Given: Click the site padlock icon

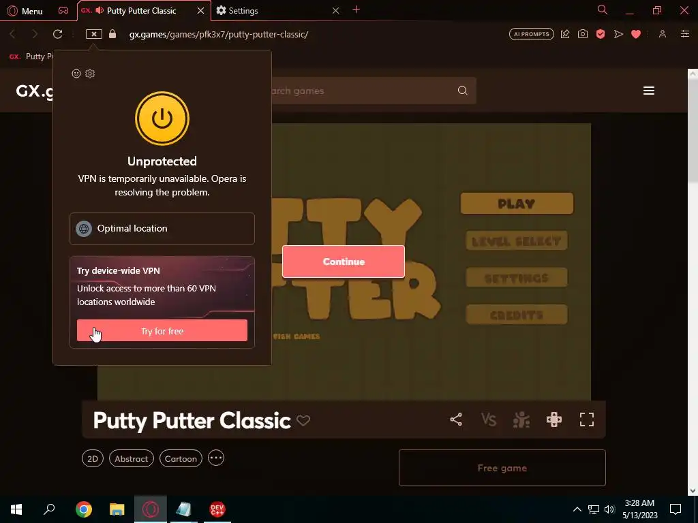Looking at the screenshot, I should click(x=112, y=34).
